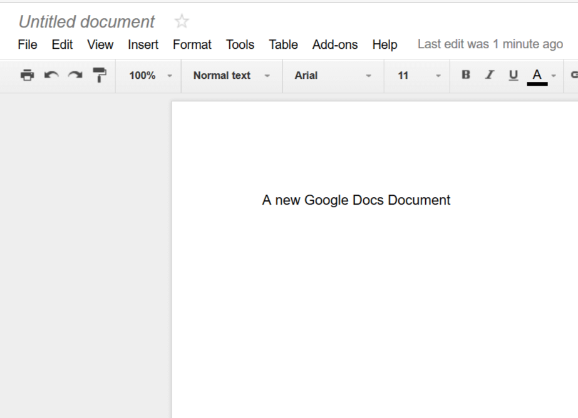Star this document
Viewport: 578px width, 418px height.
[x=182, y=21]
